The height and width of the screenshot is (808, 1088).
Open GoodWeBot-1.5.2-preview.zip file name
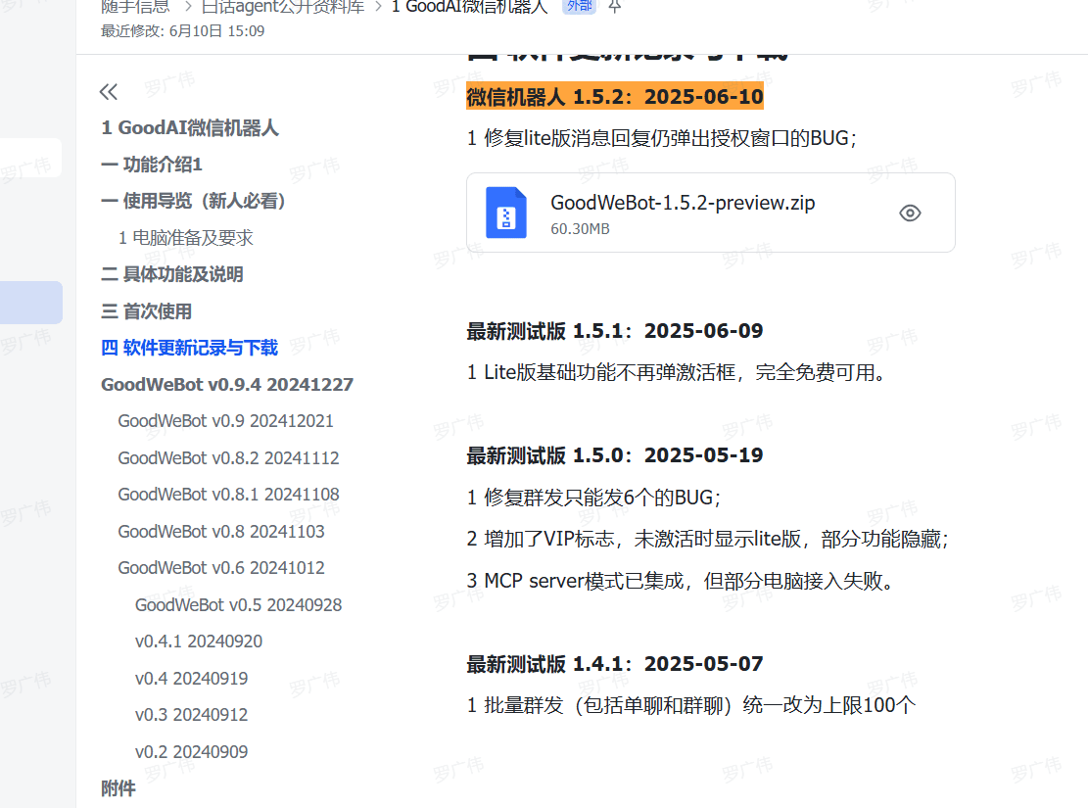point(683,203)
